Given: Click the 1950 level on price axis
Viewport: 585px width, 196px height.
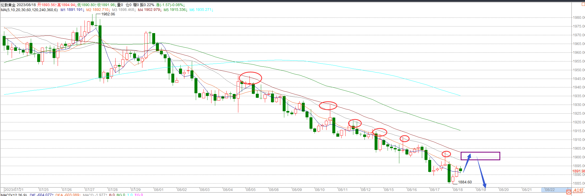Looking at the screenshot, I should 579,70.
